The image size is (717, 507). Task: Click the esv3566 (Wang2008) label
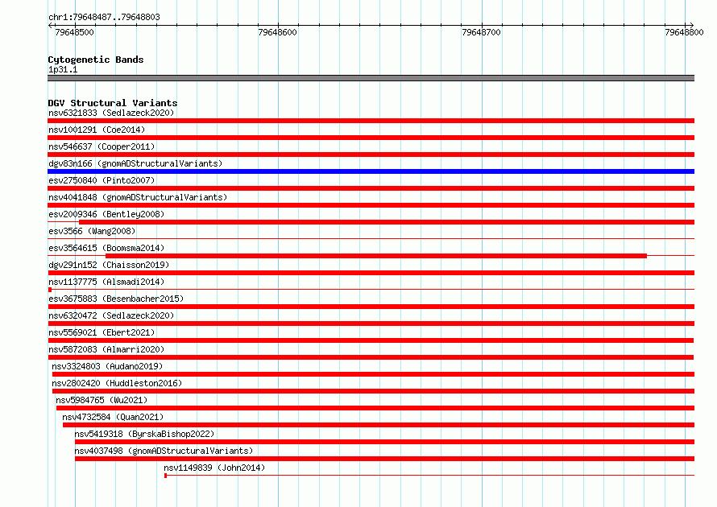[x=92, y=231]
